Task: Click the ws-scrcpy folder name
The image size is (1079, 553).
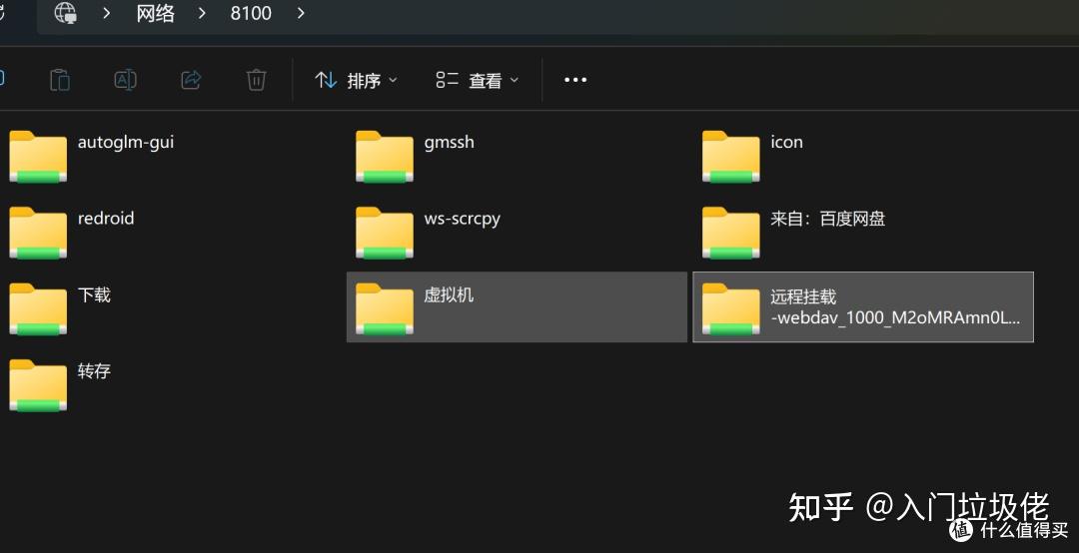Action: pyautogui.click(x=462, y=220)
